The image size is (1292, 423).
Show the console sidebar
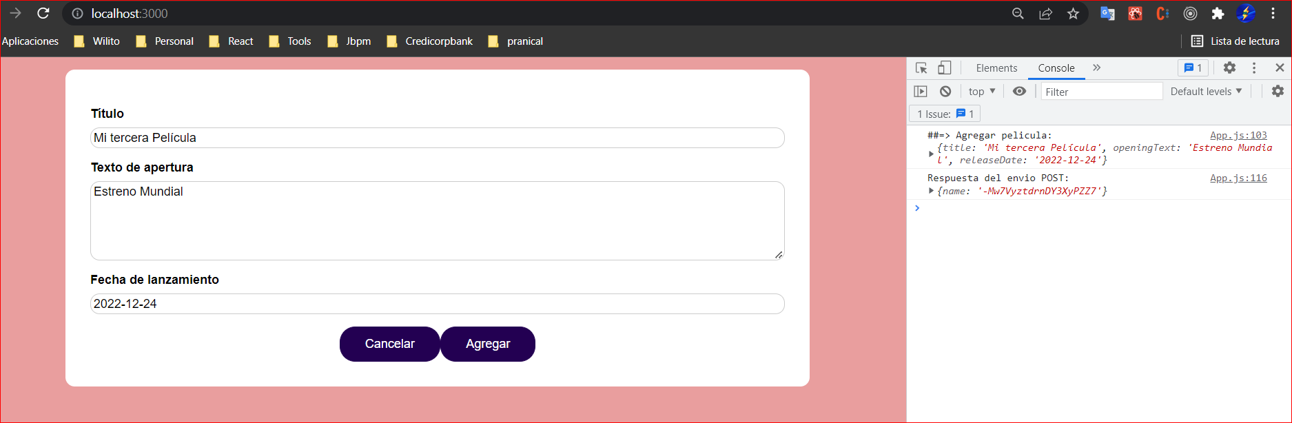tap(921, 91)
